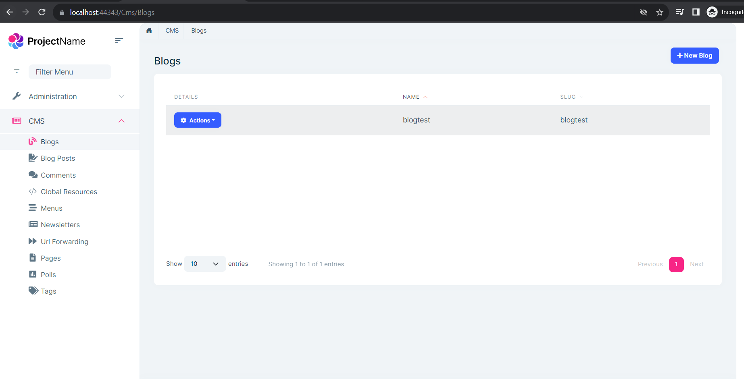
Task: Click the Blogs breadcrumb link
Action: 199,31
